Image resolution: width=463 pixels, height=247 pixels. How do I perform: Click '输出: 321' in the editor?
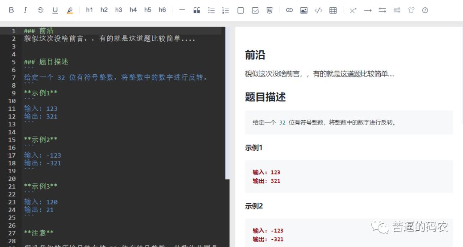[x=41, y=116]
